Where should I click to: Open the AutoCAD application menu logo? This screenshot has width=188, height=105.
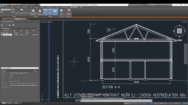tap(2, 6)
